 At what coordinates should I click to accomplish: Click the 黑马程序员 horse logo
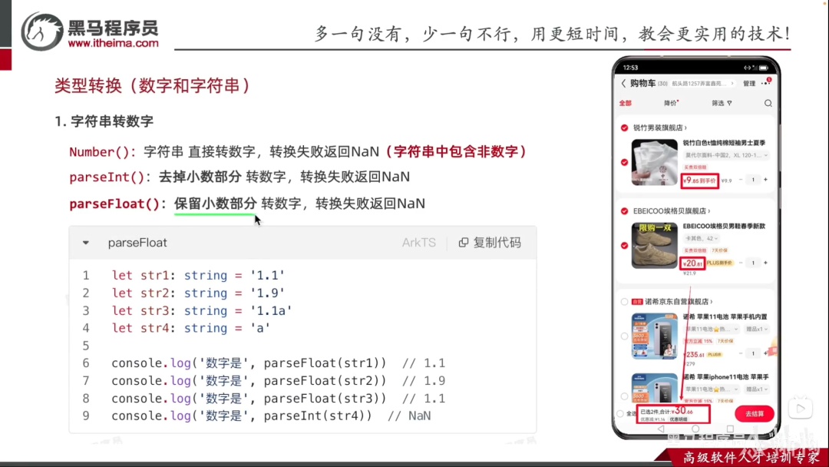click(41, 31)
